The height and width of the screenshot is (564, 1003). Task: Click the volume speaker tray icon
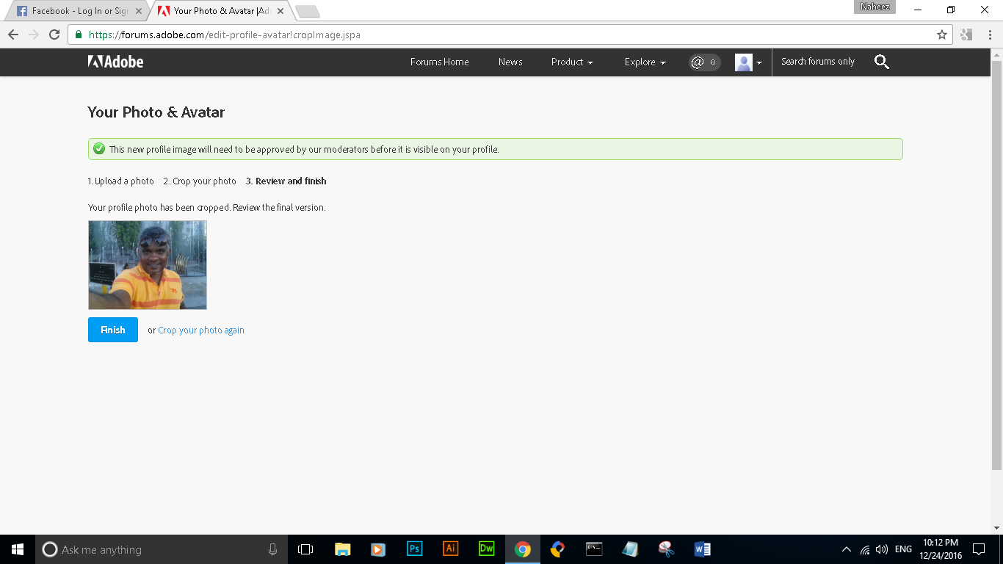coord(882,549)
